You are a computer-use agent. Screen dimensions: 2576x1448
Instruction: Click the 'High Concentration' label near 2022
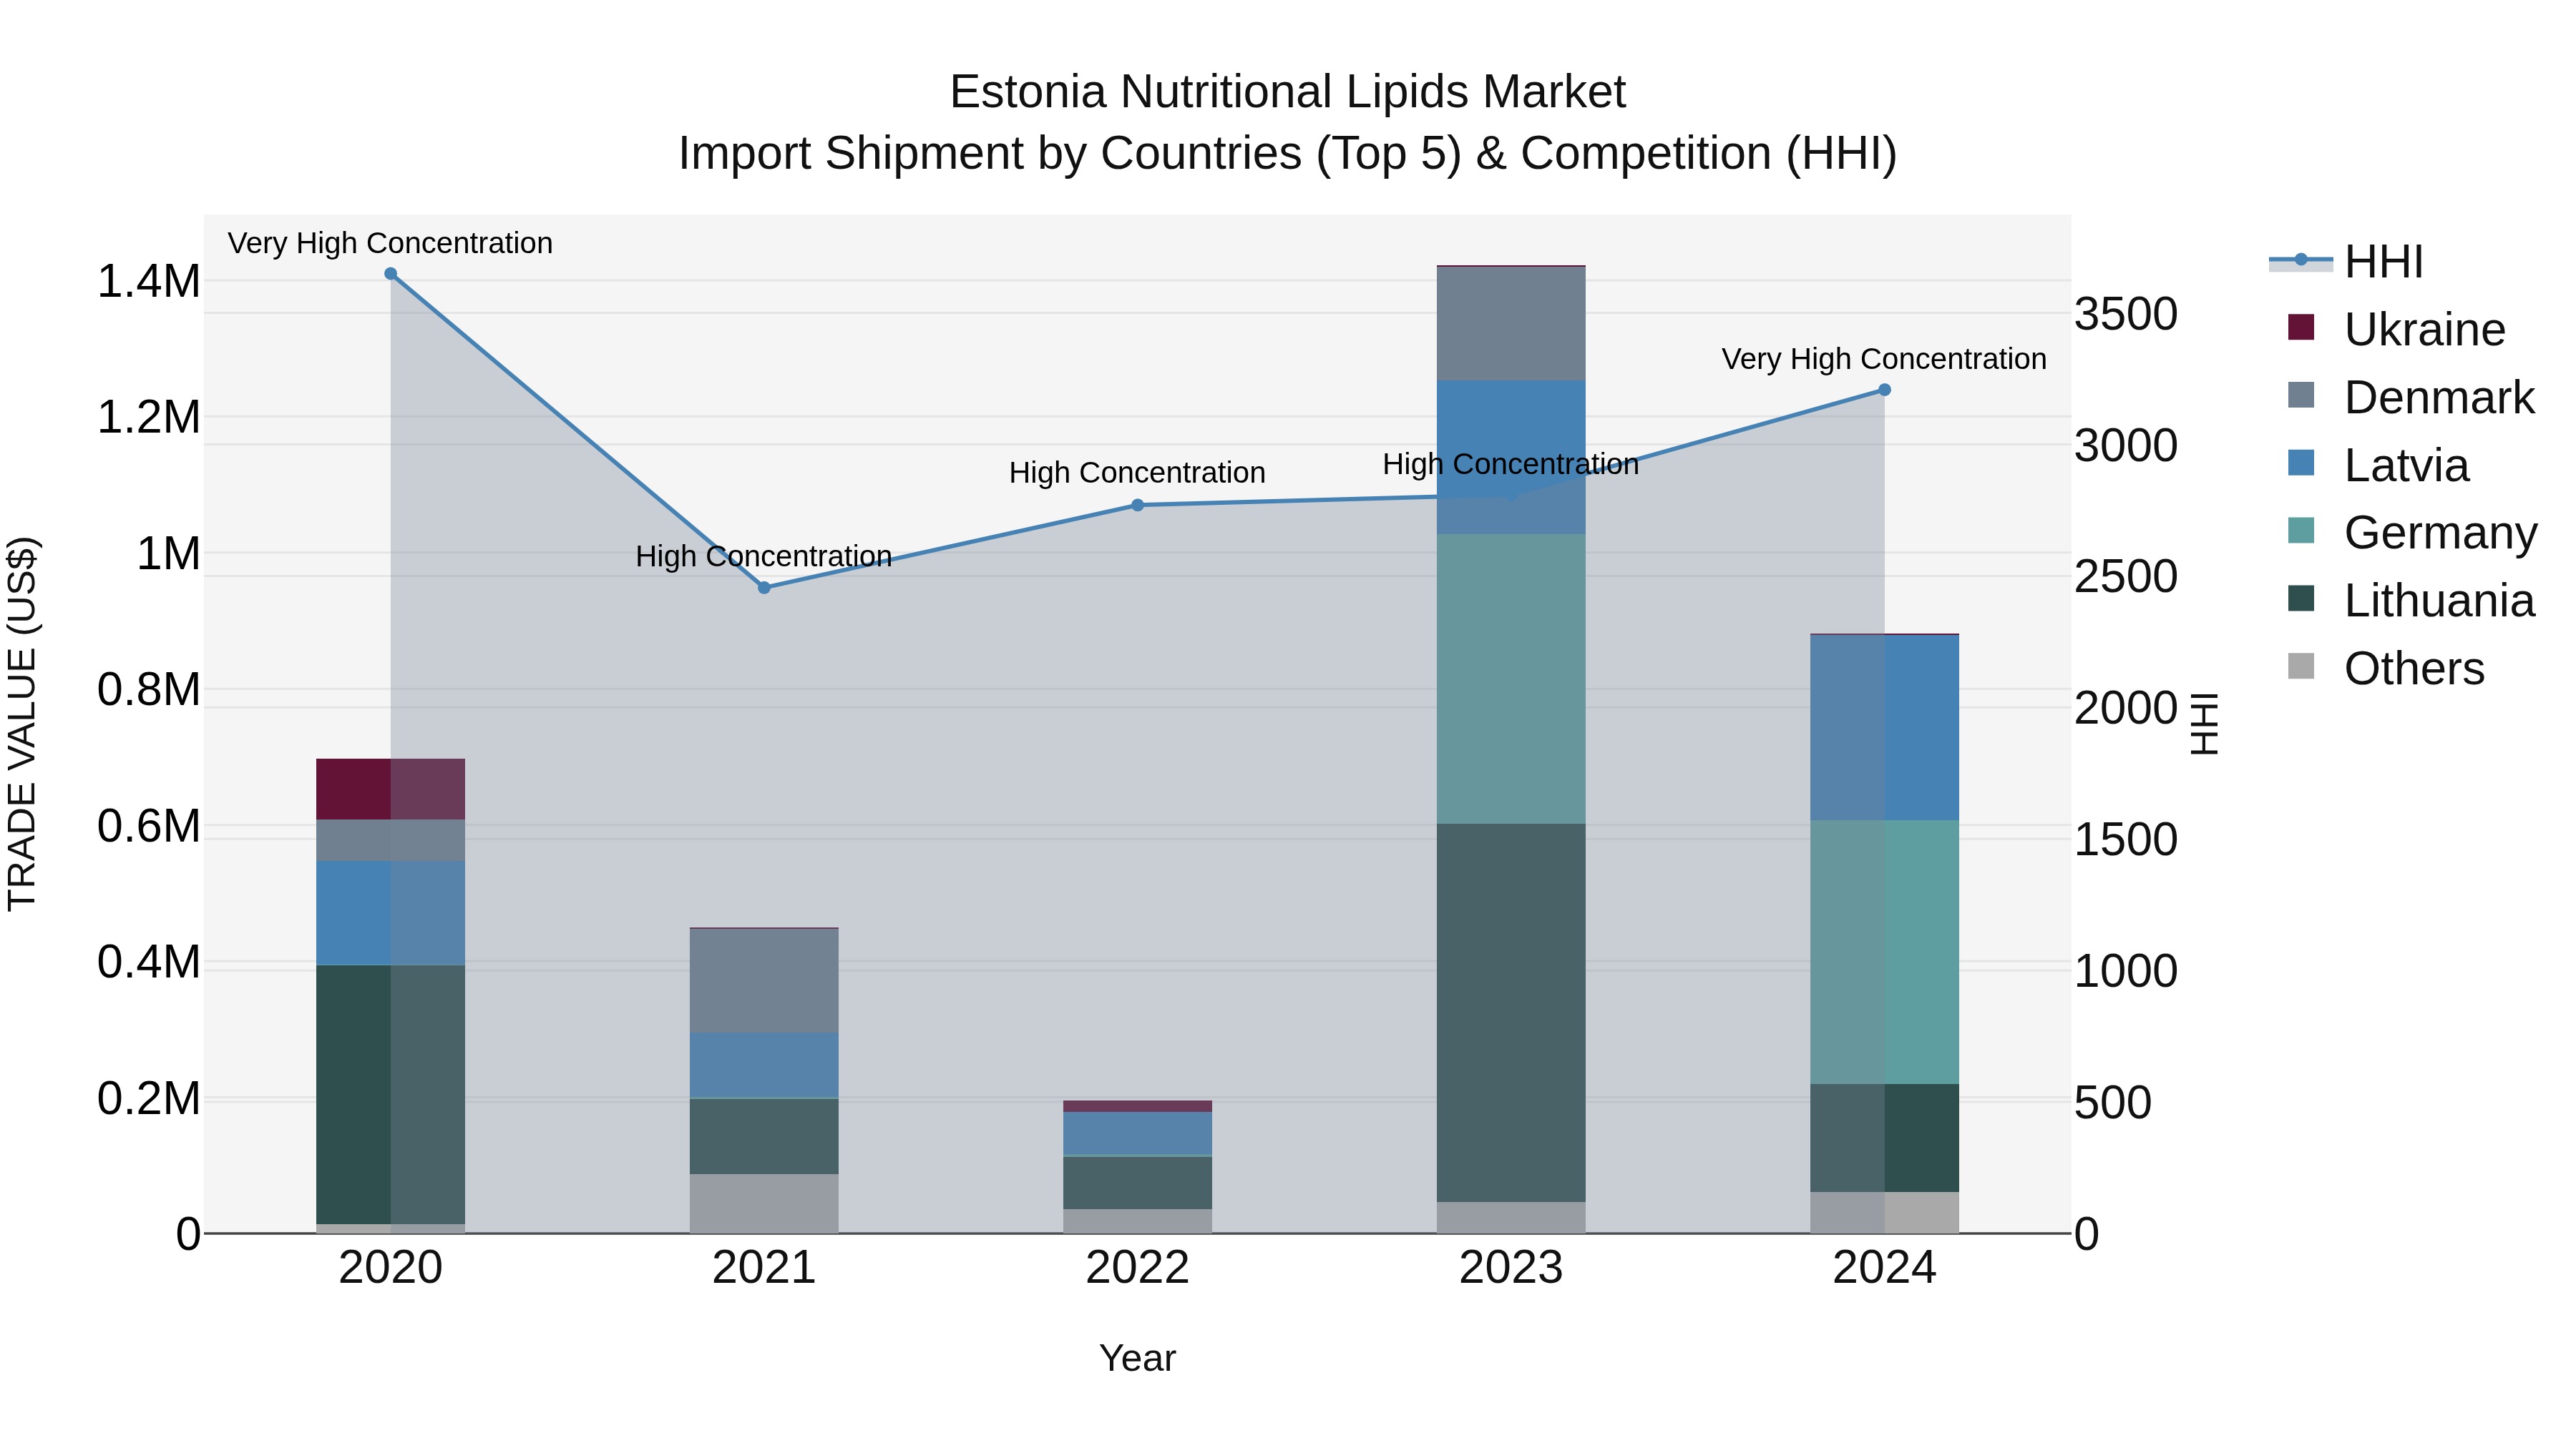(x=1137, y=473)
